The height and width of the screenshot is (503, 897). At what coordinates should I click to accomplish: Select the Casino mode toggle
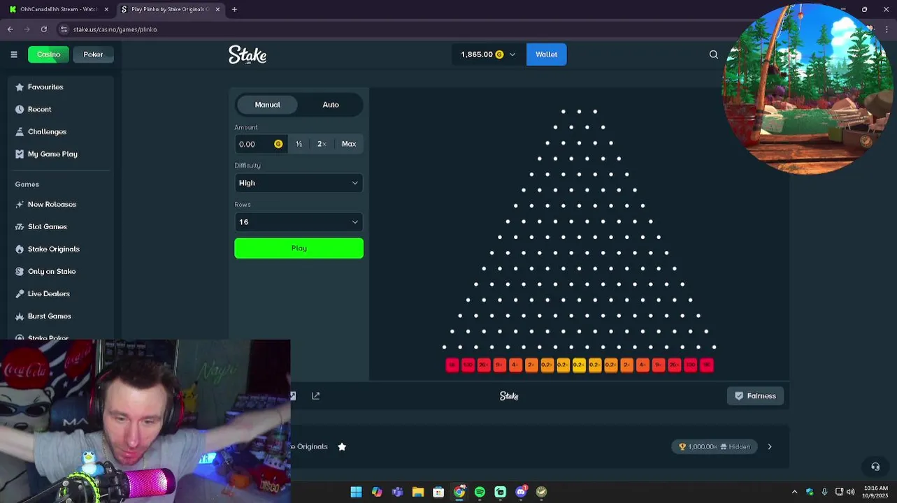48,54
